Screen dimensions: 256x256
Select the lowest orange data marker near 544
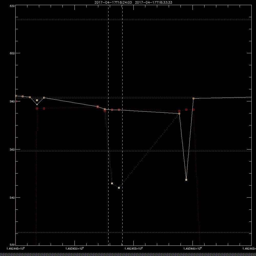[x=119, y=188]
